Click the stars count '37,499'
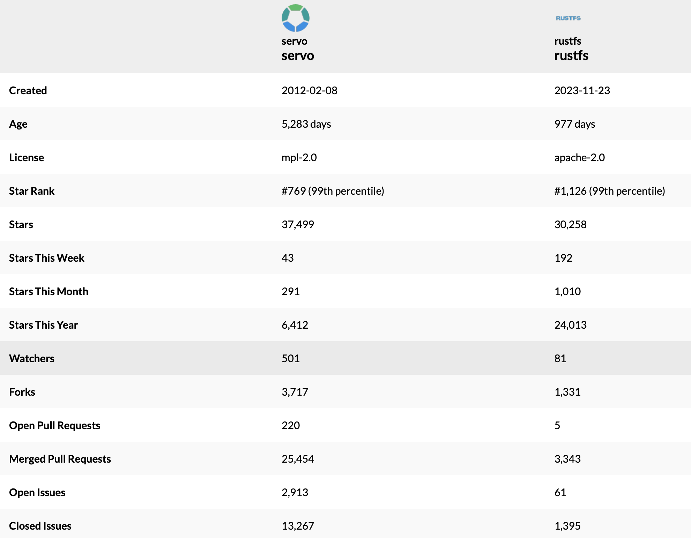 pyautogui.click(x=298, y=224)
